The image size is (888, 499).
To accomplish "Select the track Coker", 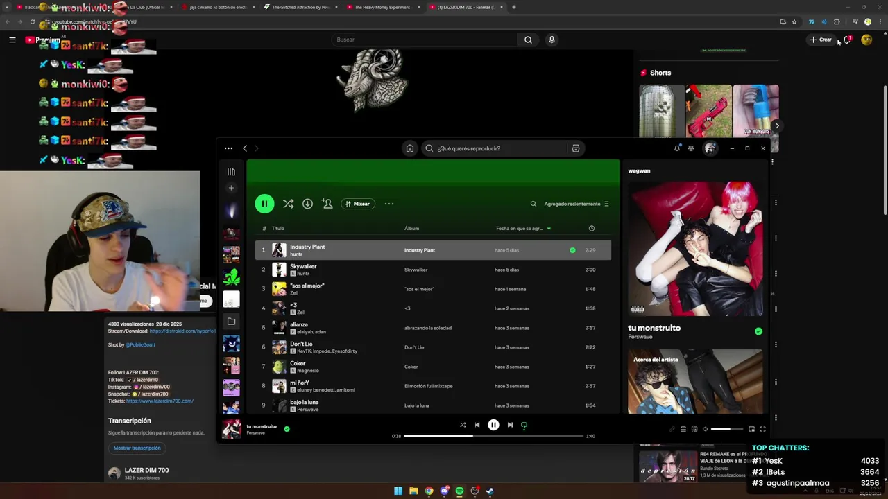I will point(433,367).
